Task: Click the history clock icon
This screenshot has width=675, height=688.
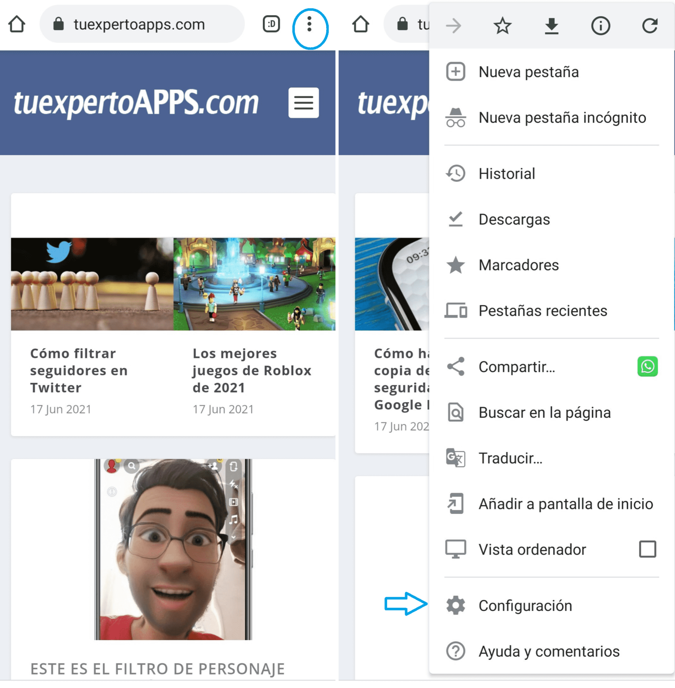Action: [456, 174]
